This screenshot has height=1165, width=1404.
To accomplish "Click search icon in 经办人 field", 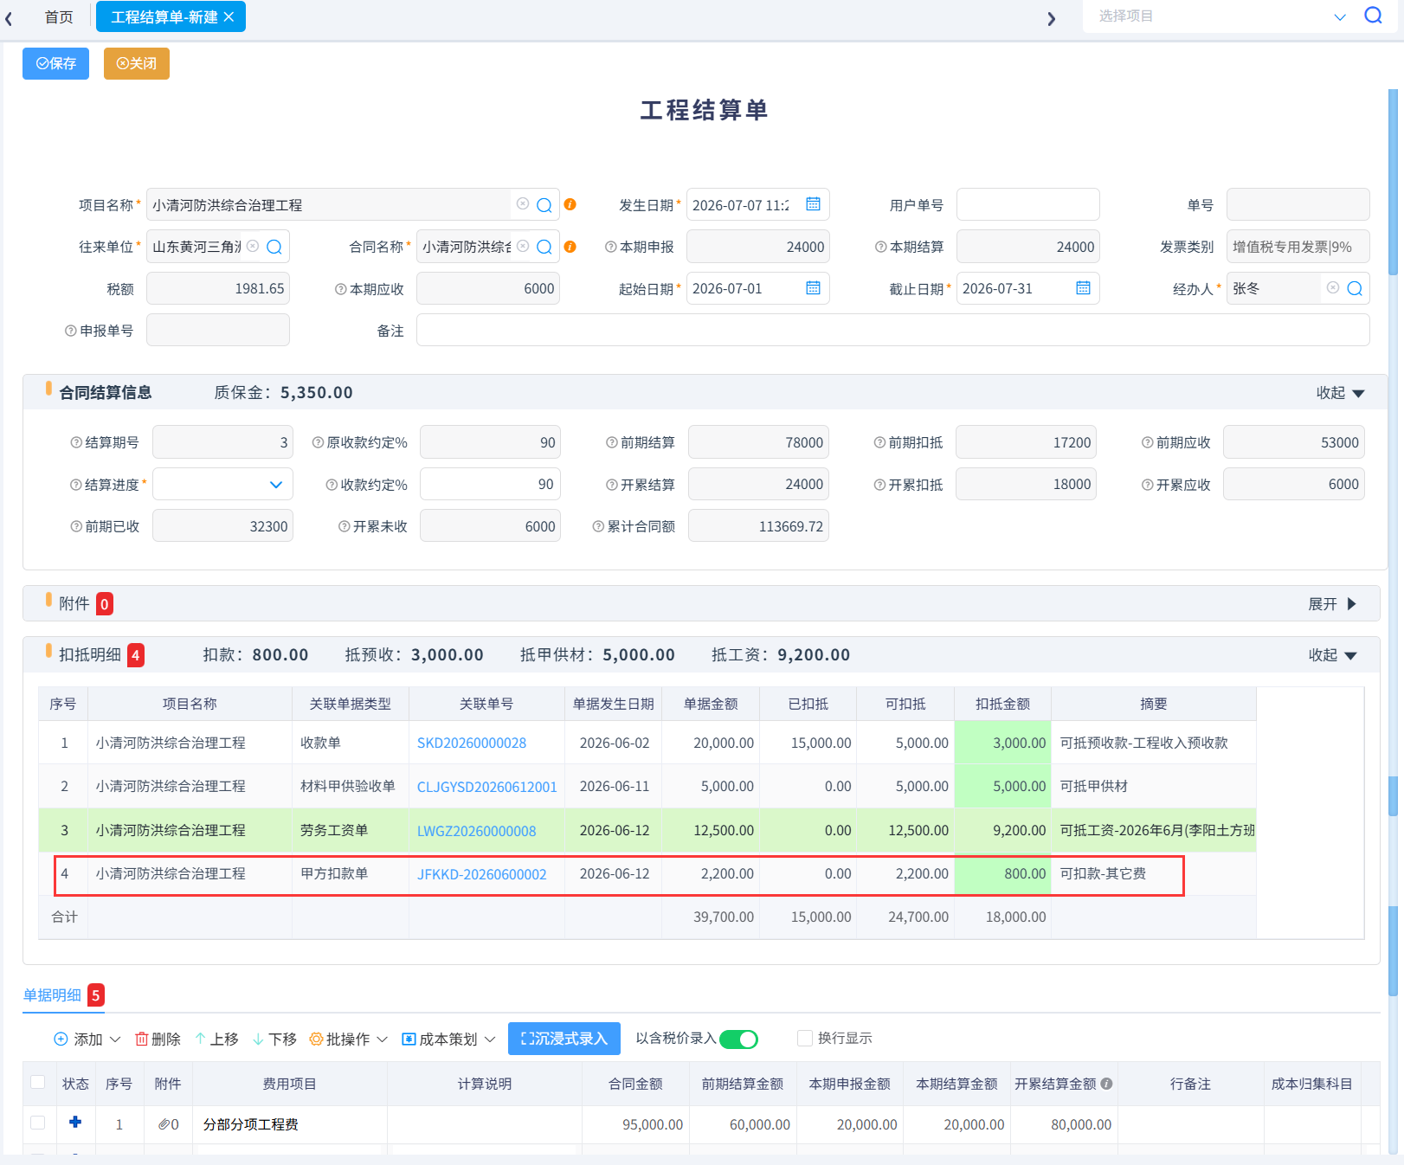I will point(1354,288).
